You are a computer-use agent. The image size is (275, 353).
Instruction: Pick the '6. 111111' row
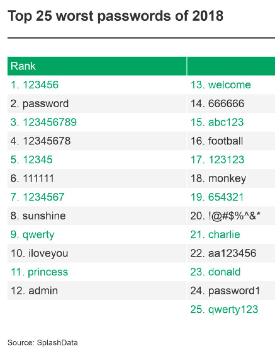click(32, 178)
